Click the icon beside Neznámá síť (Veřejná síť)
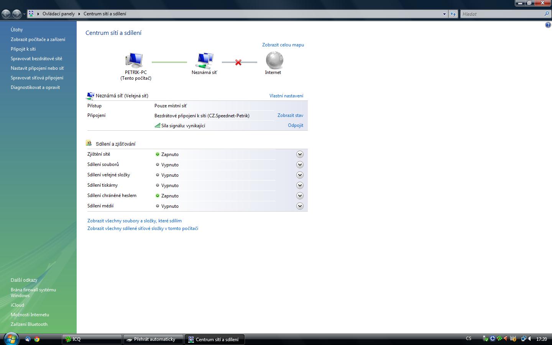Viewport: 552px width, 345px height. [90, 96]
